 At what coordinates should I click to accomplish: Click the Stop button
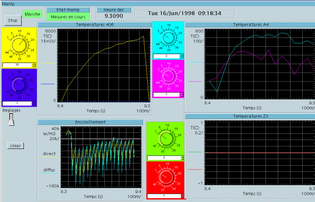tap(13, 20)
